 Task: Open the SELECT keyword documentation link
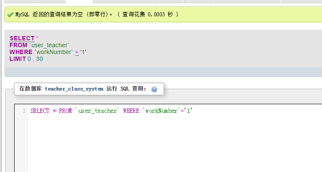coord(22,38)
